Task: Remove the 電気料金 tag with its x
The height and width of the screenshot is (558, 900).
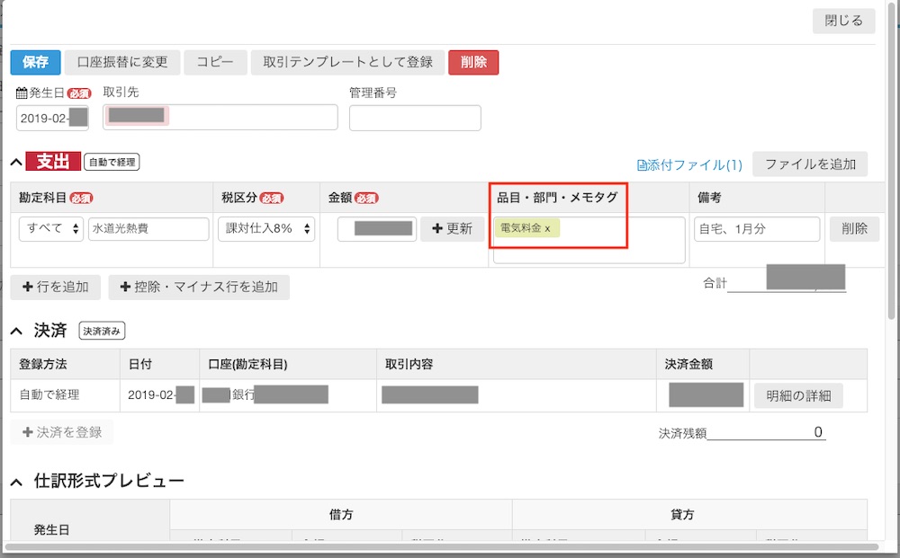Action: (547, 229)
